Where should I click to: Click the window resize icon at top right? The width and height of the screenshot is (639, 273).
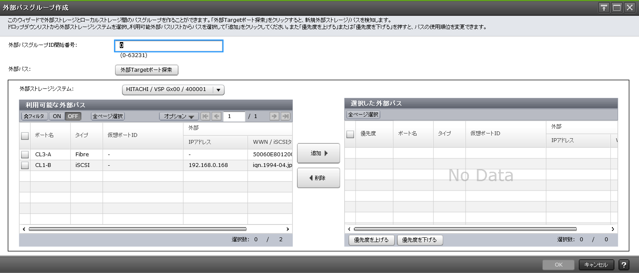click(616, 7)
